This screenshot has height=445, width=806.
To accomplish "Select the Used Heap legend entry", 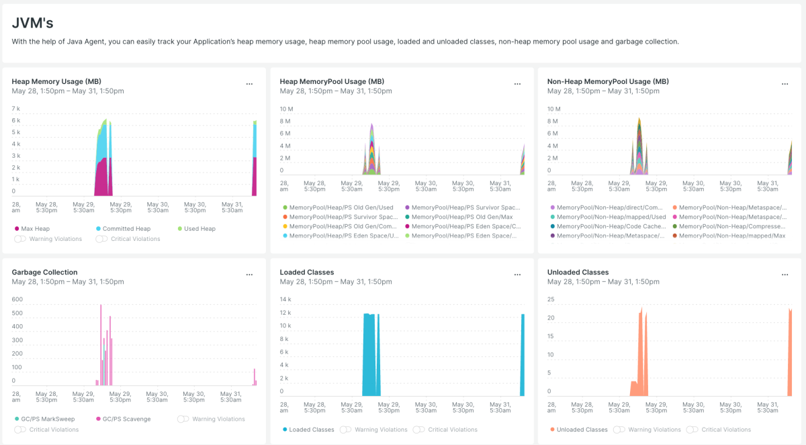I will tap(199, 229).
